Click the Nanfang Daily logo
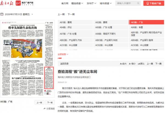Screen dimensions: 165x113 tap(7, 3)
